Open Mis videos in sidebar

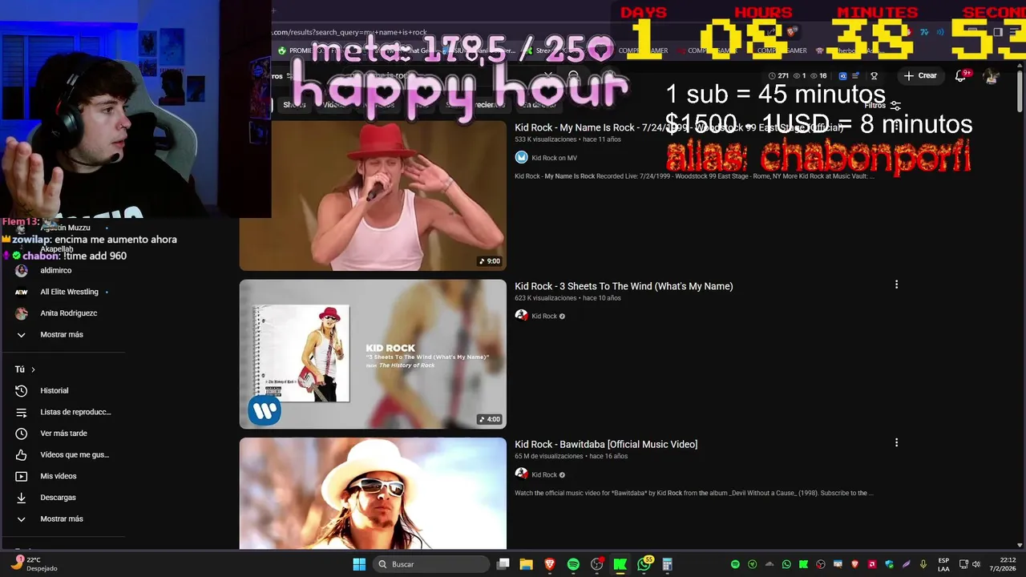click(59, 476)
